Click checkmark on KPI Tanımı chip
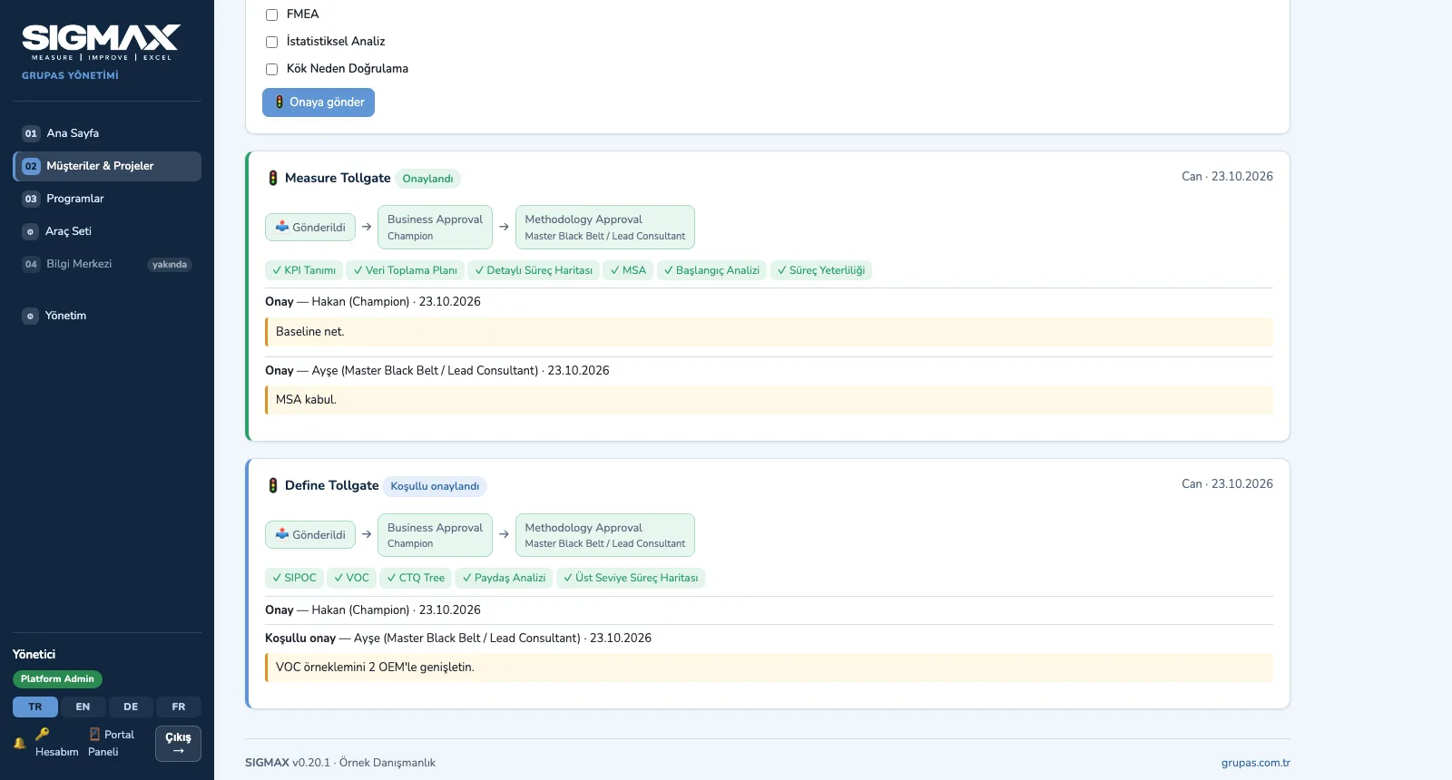 pos(277,270)
